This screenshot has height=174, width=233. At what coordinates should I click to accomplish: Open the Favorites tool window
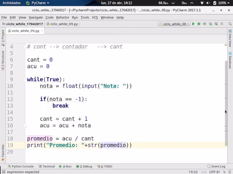3,153
